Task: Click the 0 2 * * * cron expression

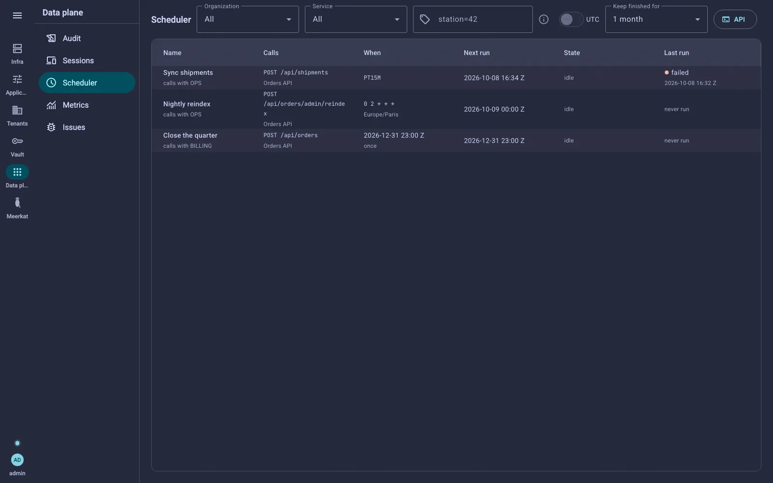Action: 379,104
